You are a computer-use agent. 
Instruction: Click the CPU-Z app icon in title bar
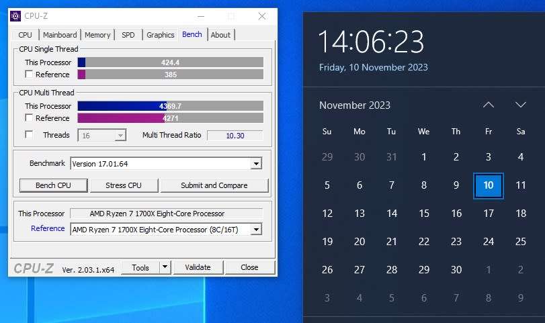15,16
